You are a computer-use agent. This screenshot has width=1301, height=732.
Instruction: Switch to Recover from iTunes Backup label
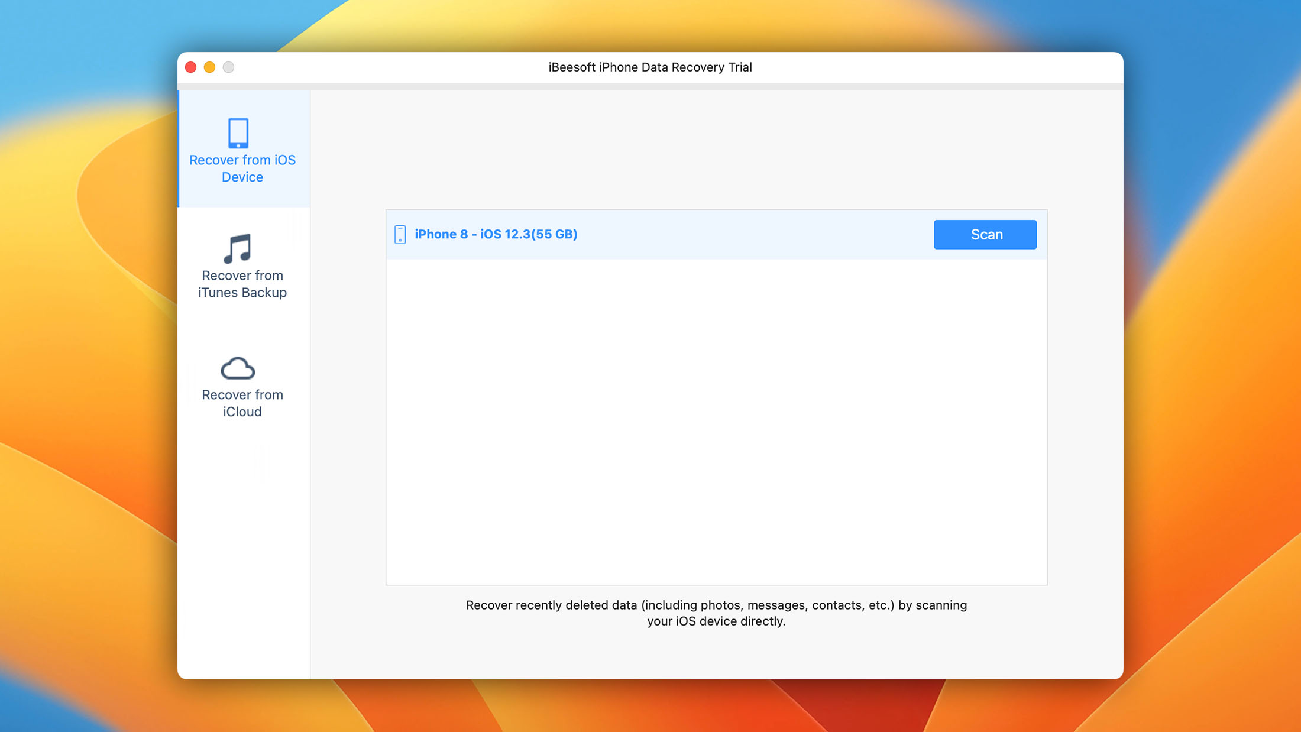coord(242,284)
